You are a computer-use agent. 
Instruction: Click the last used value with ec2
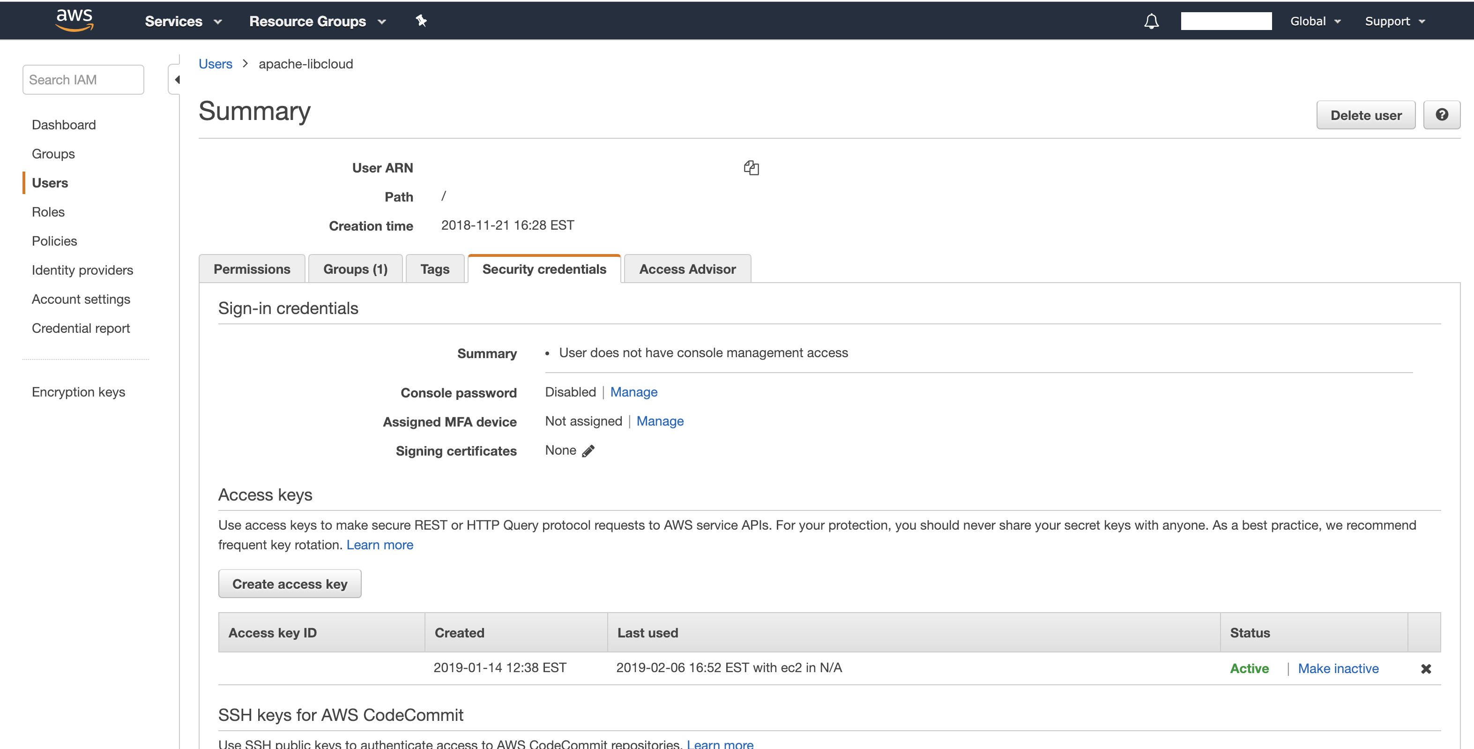(x=729, y=668)
